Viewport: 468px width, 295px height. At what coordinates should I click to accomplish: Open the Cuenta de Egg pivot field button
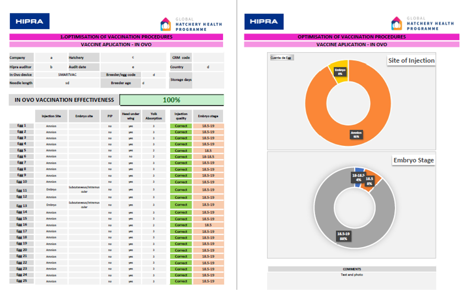tap(282, 58)
